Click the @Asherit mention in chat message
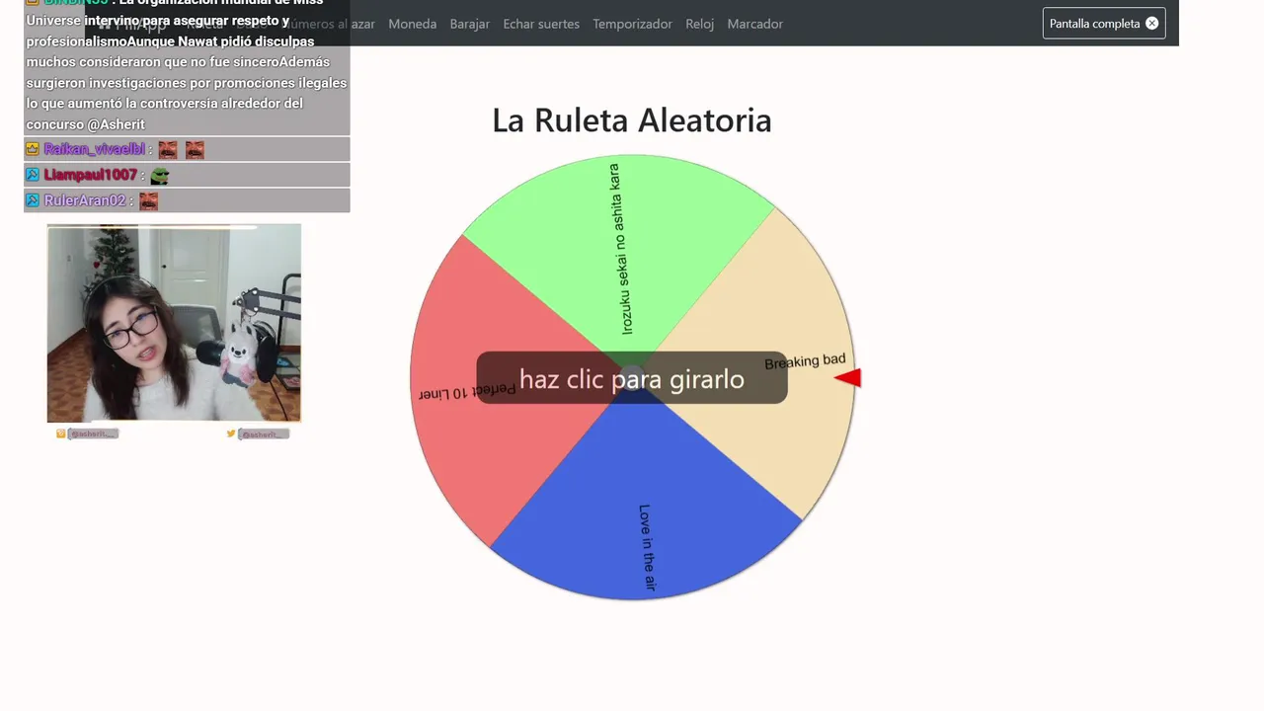 coord(116,124)
